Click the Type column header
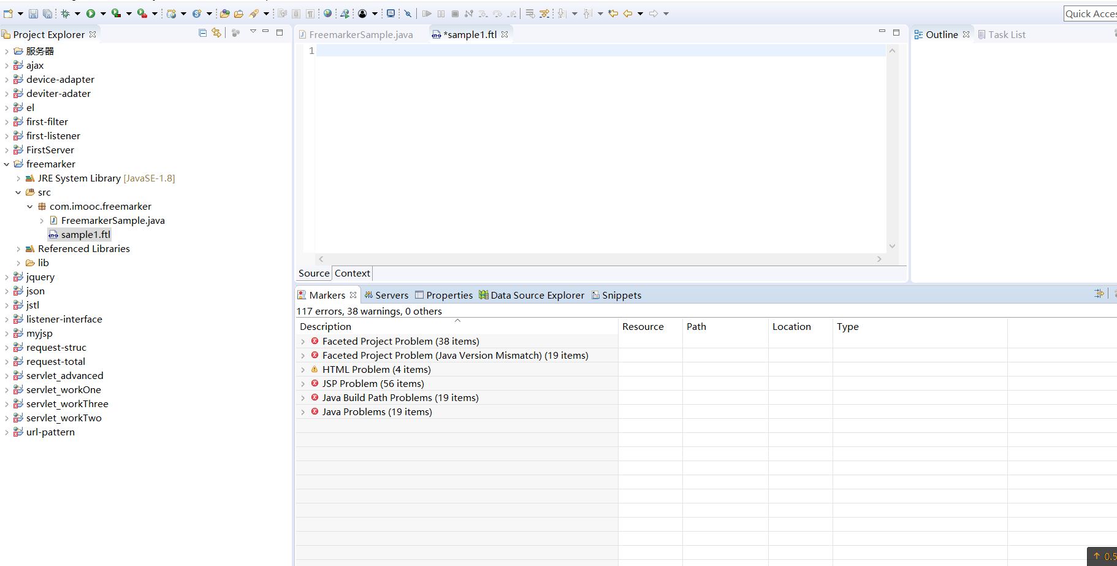Image resolution: width=1117 pixels, height=566 pixels. 920,327
